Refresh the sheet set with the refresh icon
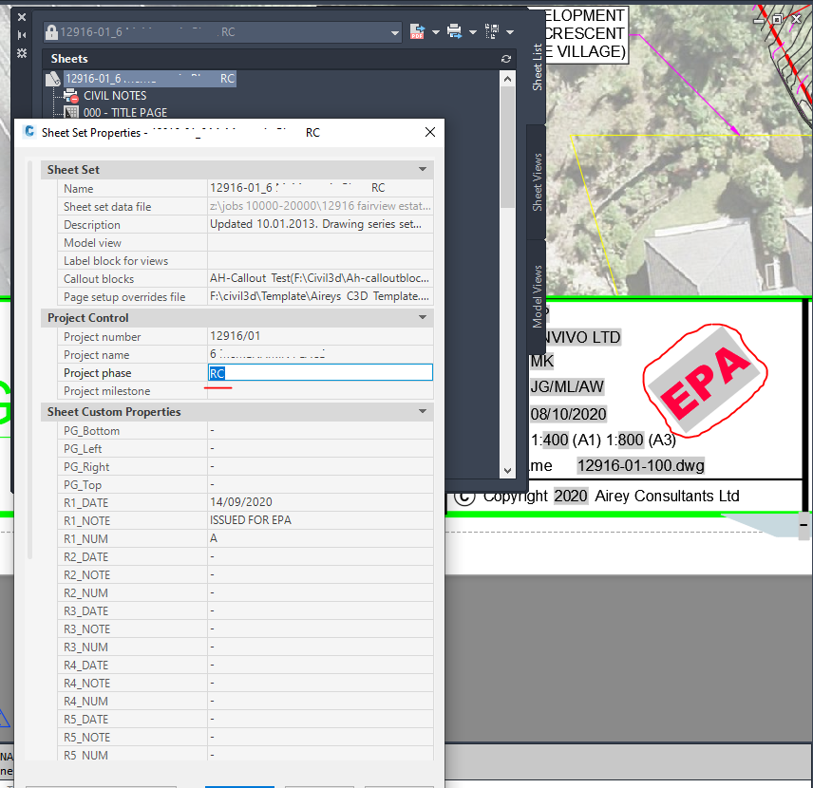The height and width of the screenshot is (788, 813). (506, 58)
